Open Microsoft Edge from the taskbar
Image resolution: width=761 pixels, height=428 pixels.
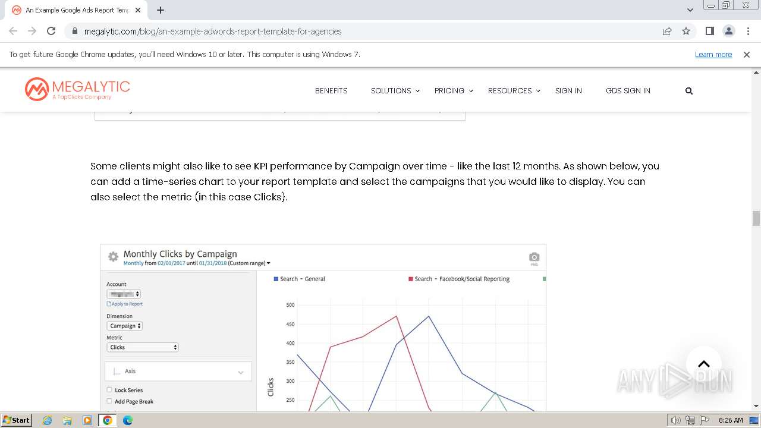(127, 420)
